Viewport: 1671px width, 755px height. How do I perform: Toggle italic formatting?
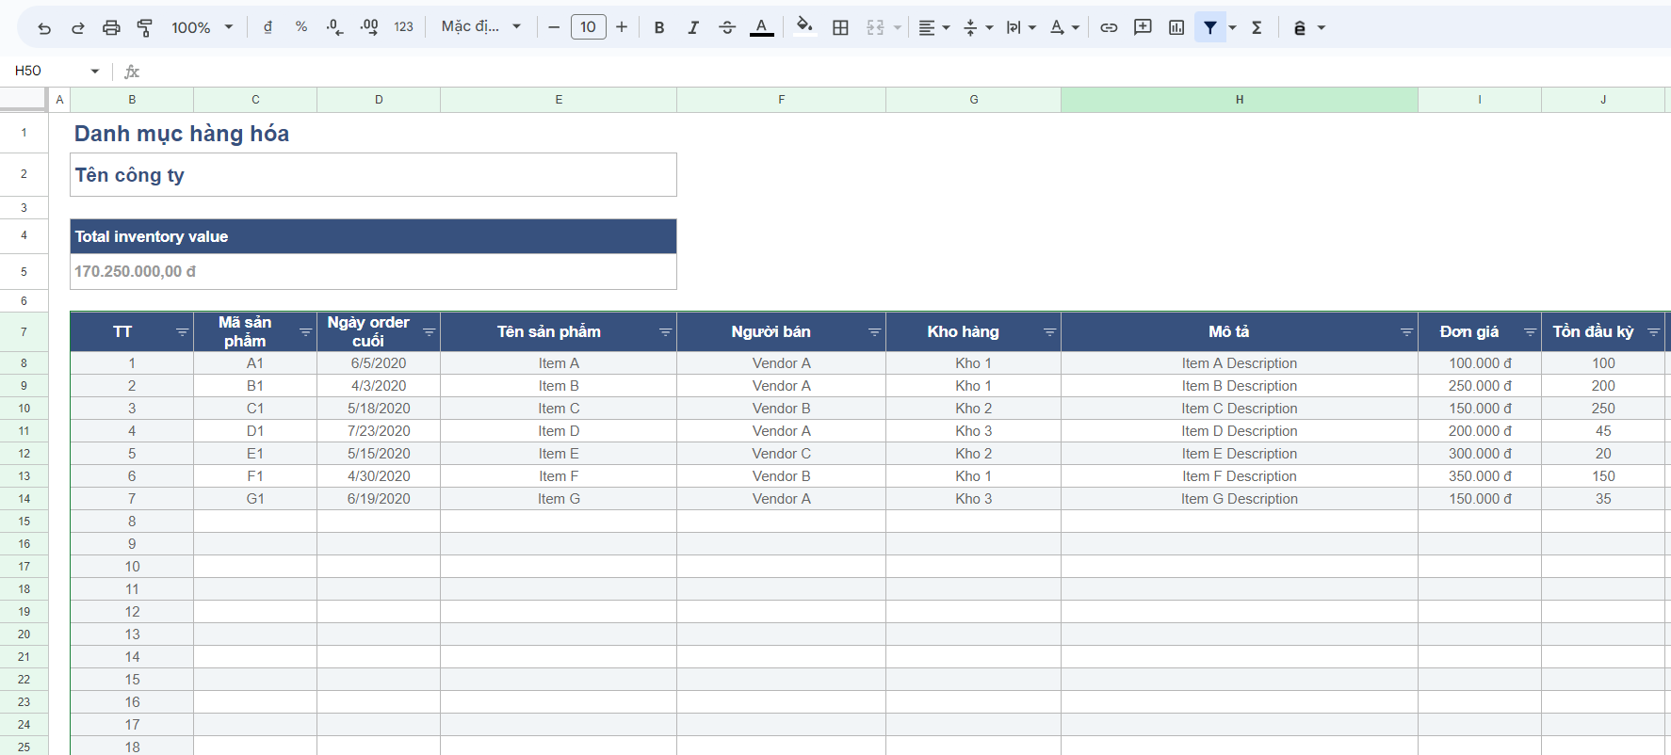(693, 27)
